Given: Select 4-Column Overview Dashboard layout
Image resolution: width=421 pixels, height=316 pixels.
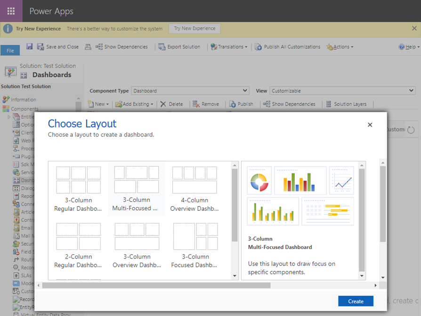Looking at the screenshot, I should coord(194,189).
